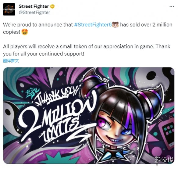Click the 游侠网 watermark on the image

tap(164, 160)
